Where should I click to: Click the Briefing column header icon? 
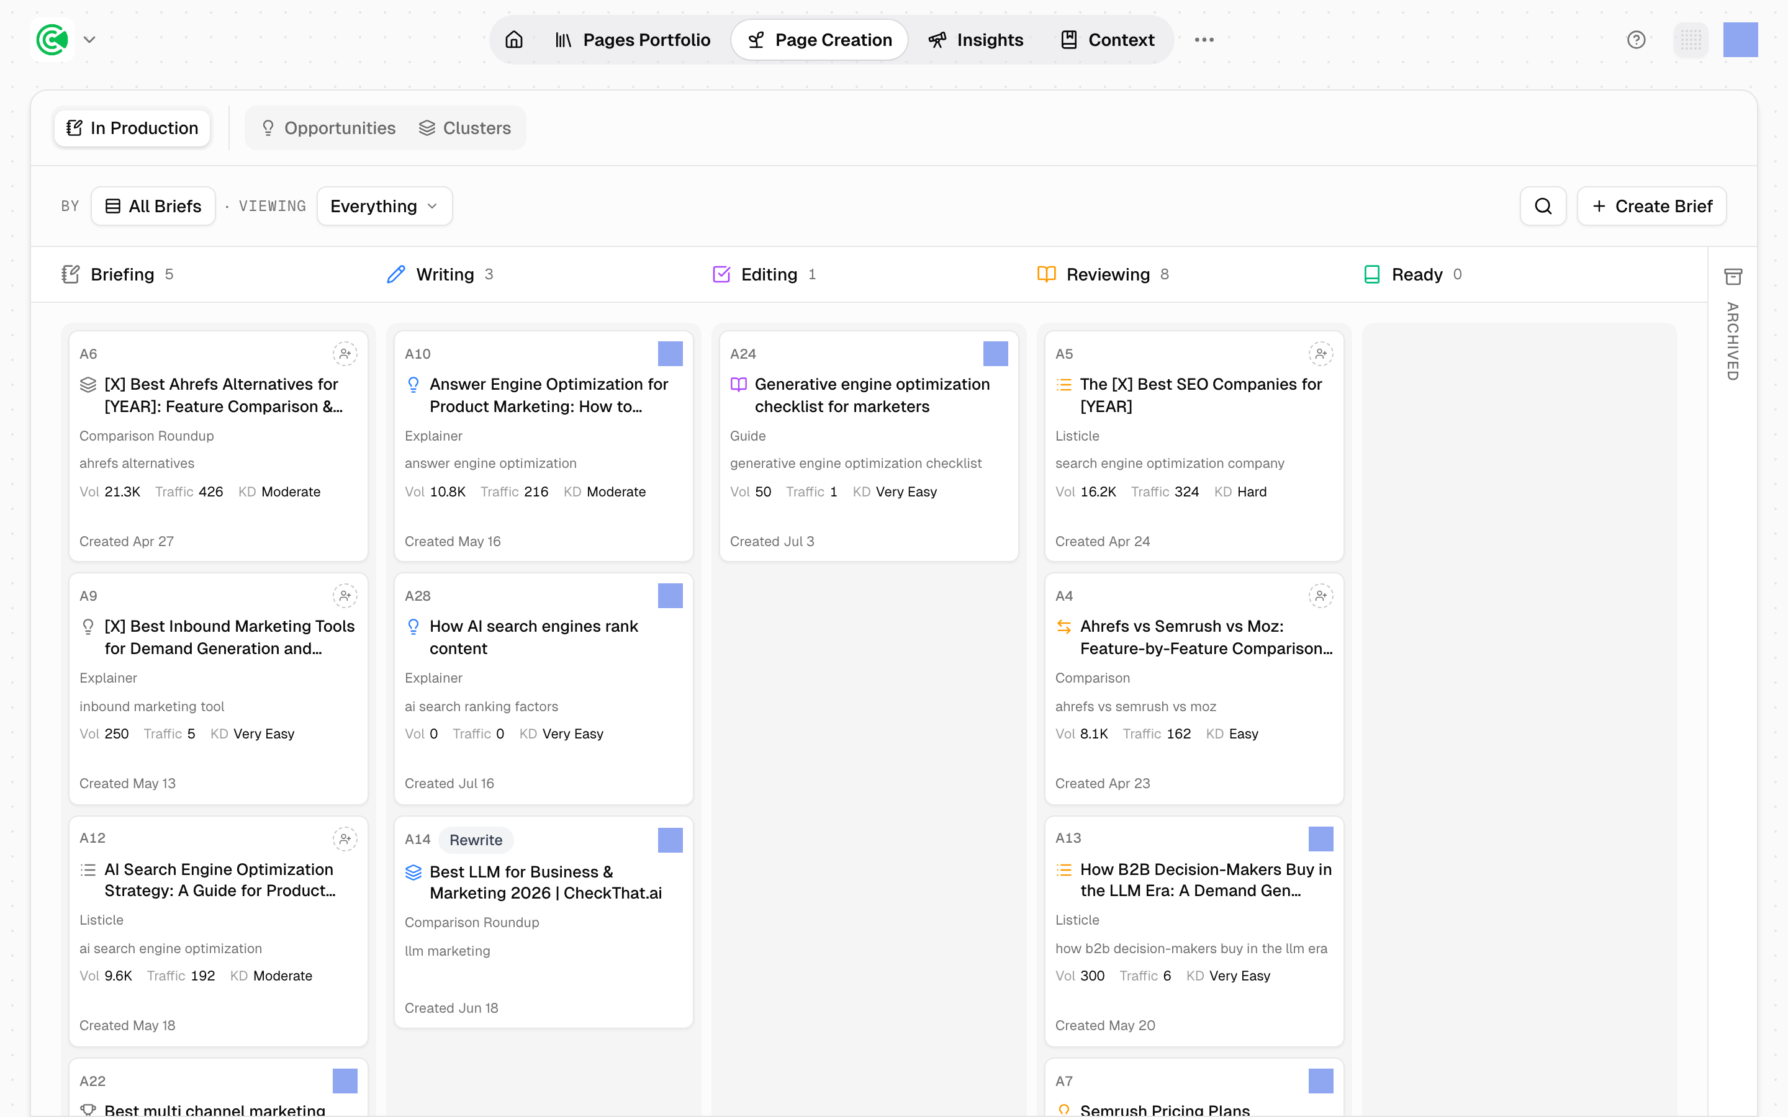click(x=70, y=274)
